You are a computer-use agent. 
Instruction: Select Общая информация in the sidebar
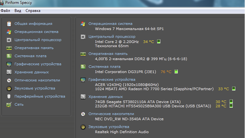click(x=33, y=24)
